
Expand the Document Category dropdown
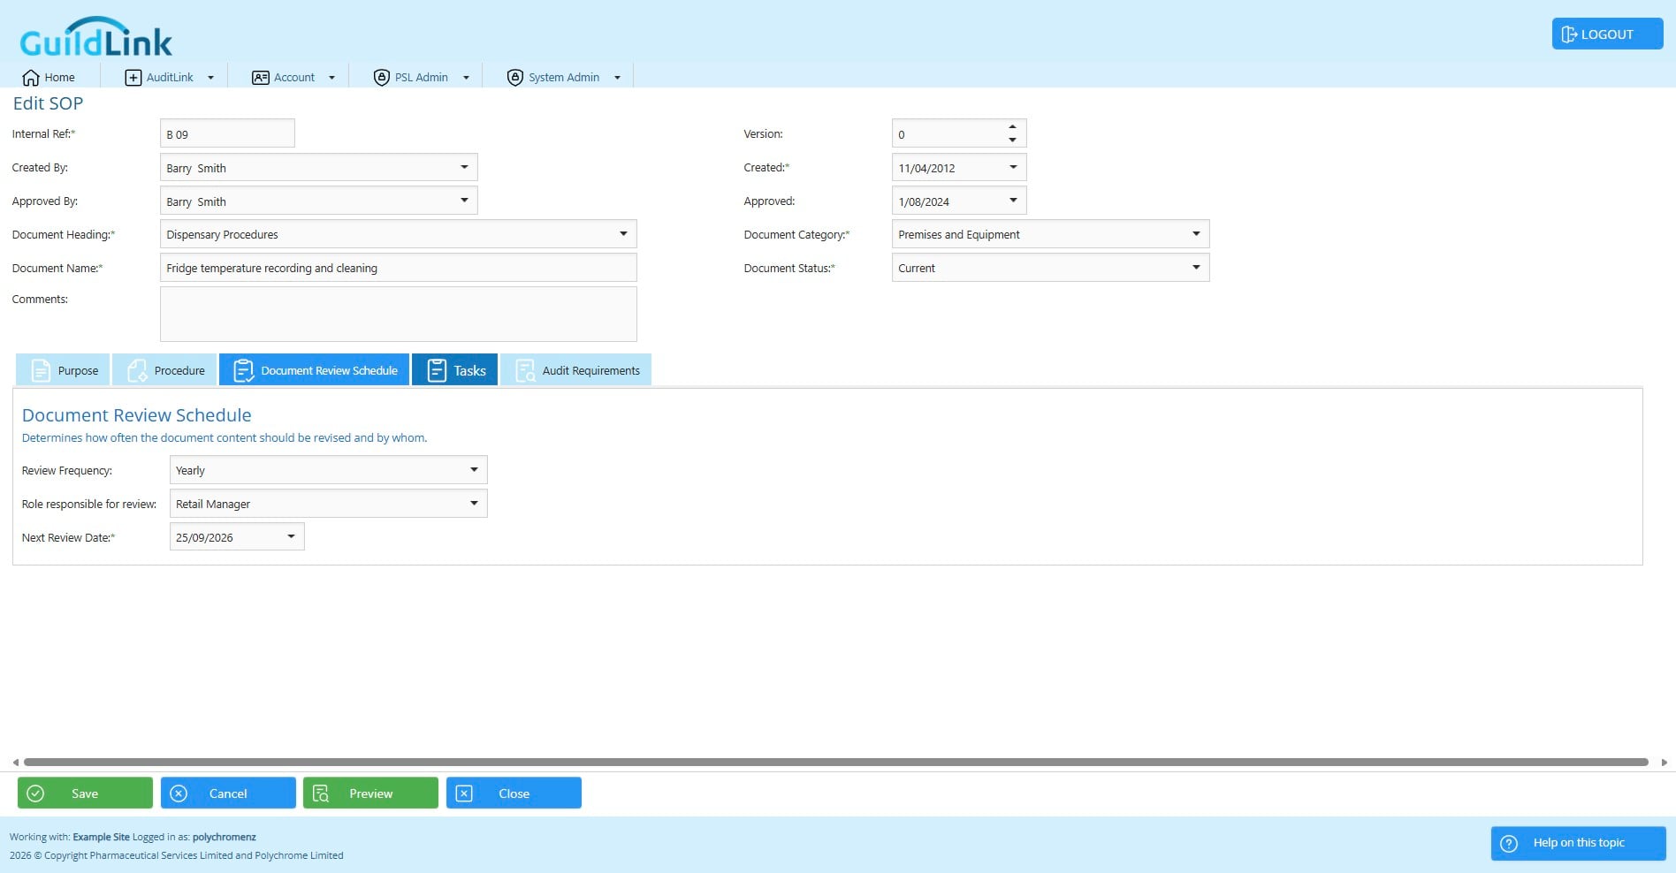pyautogui.click(x=1196, y=234)
